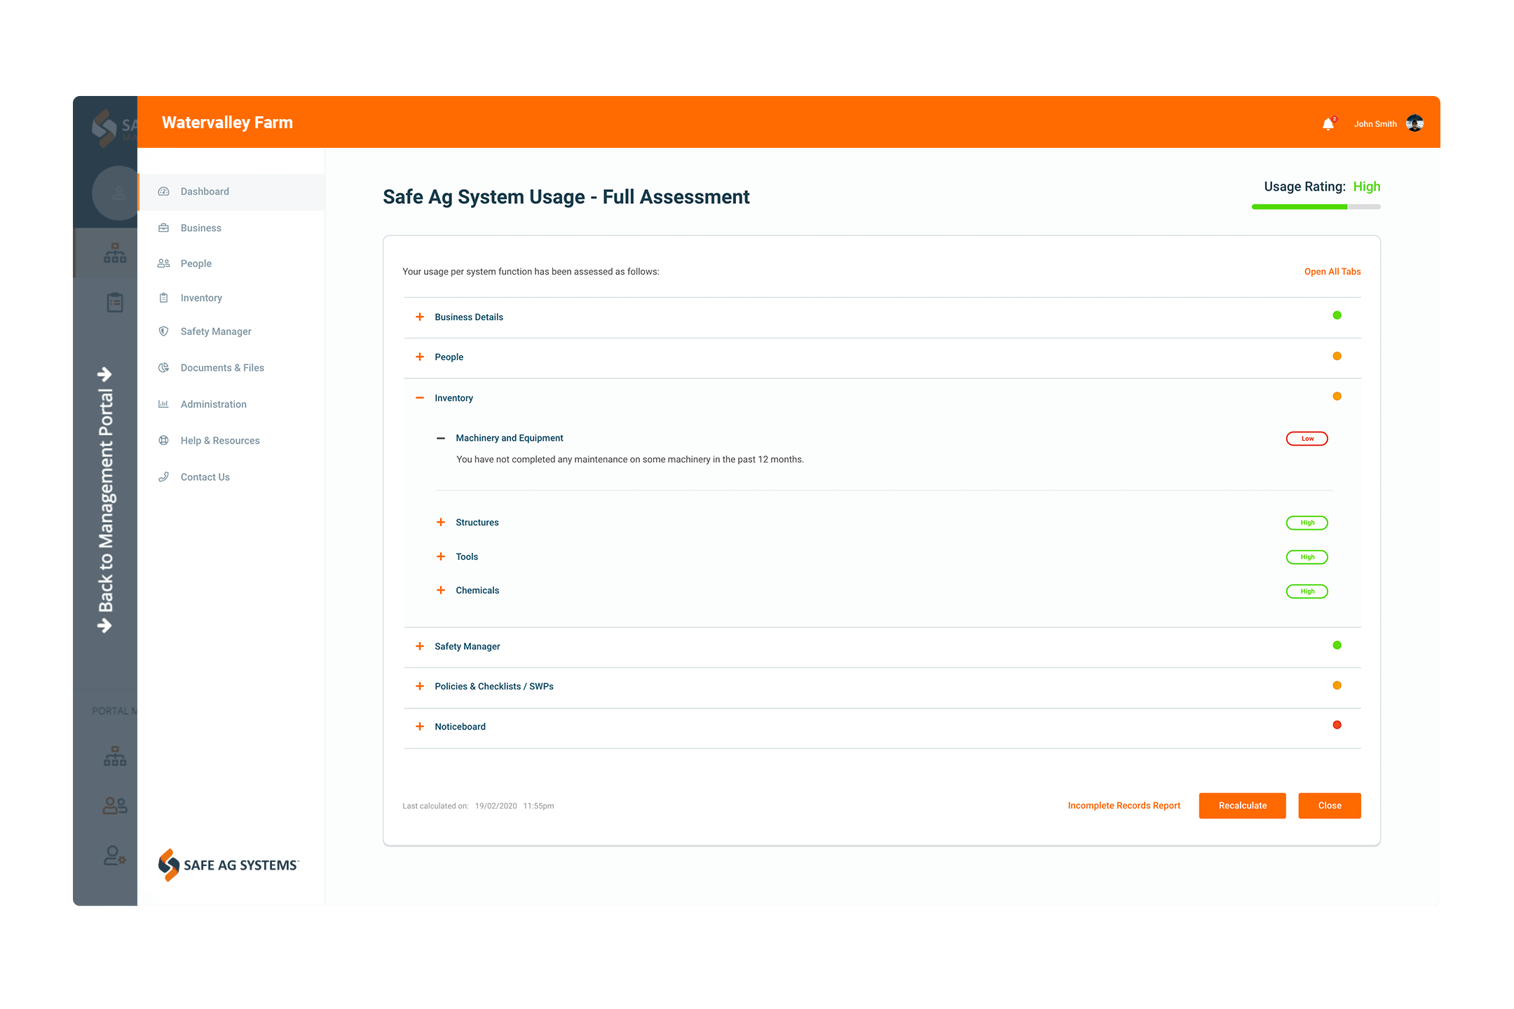Expand the Chemicals subsection
Viewport: 1514px width, 1009px height.
[442, 590]
